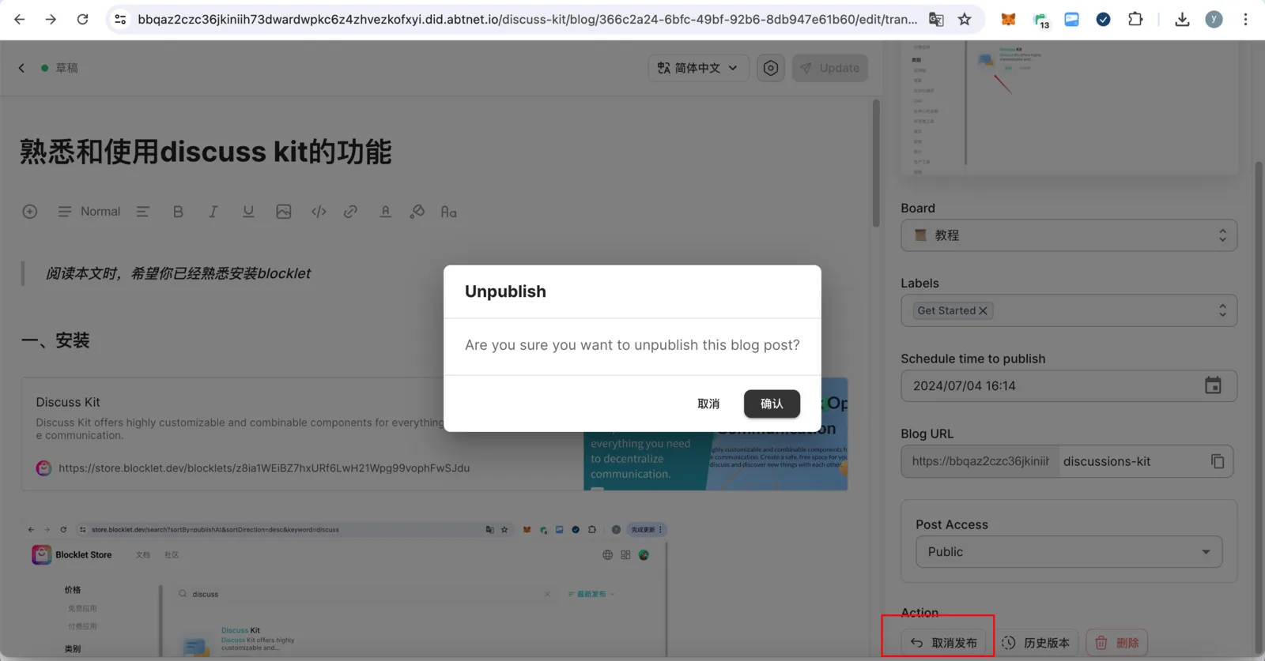
Task: Open 历史版本 version history
Action: tap(1036, 643)
